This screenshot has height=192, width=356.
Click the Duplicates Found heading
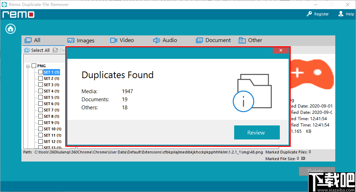coord(118,75)
